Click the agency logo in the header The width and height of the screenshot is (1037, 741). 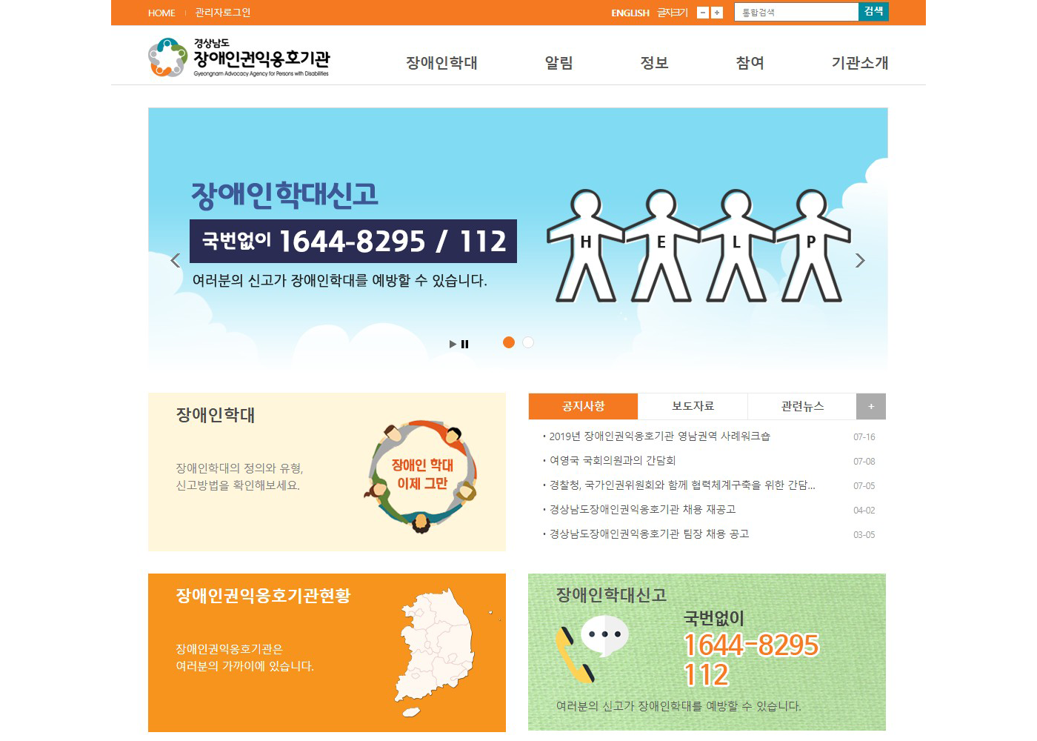(x=239, y=58)
